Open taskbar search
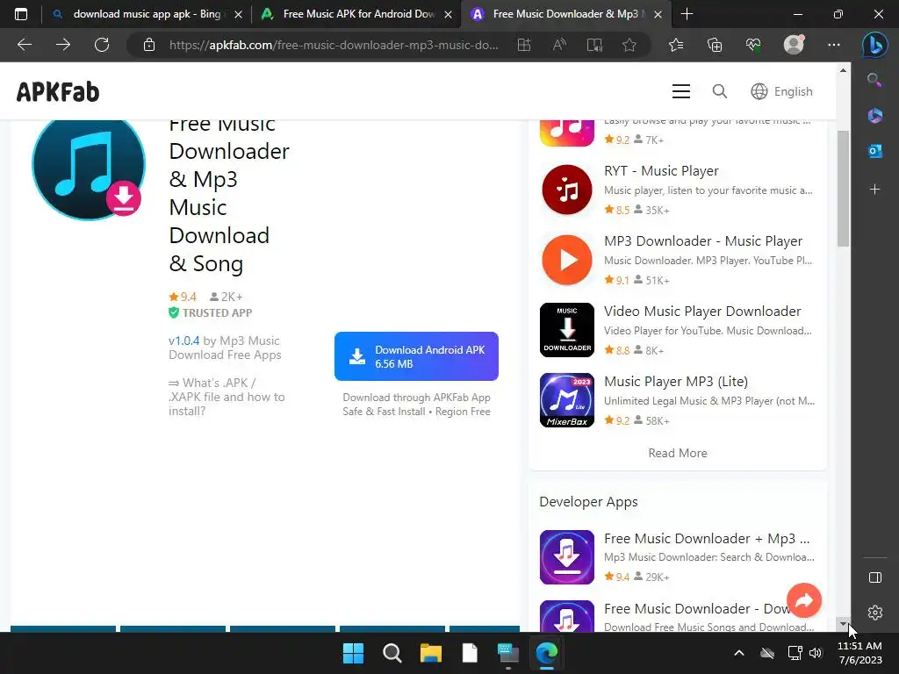Image resolution: width=899 pixels, height=674 pixels. (x=392, y=653)
